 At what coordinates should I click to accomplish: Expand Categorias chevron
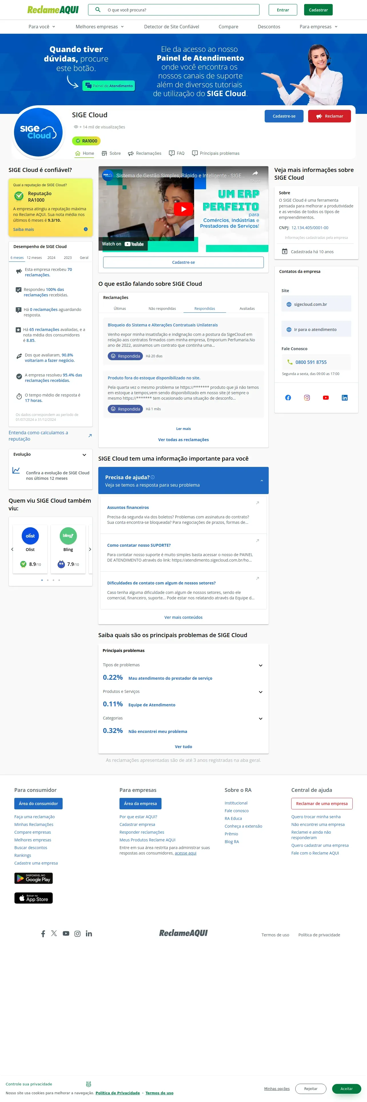point(261,718)
